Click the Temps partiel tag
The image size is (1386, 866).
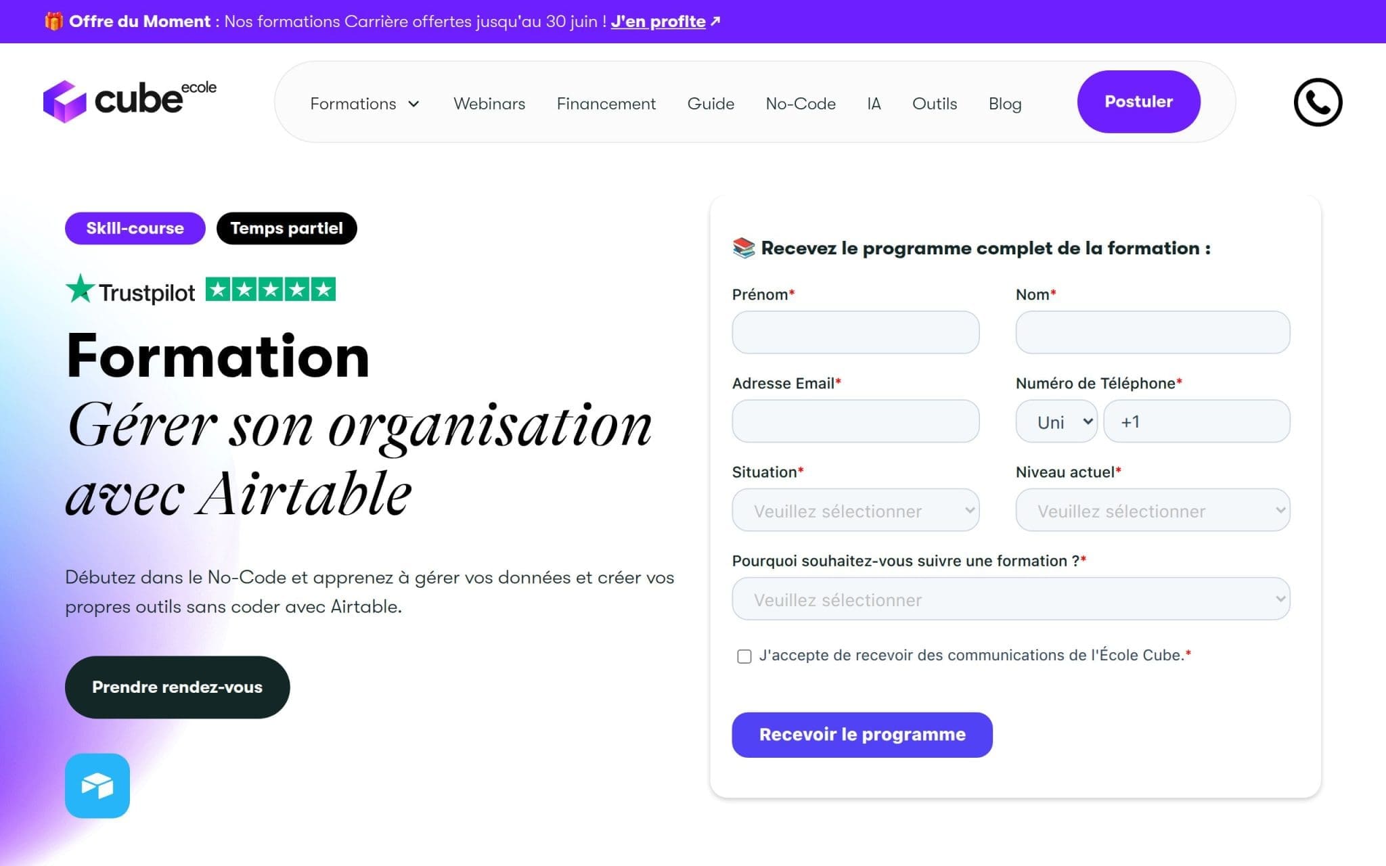[286, 228]
